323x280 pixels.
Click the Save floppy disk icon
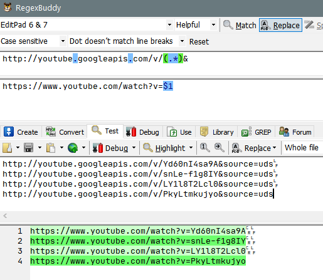[x=29, y=148]
